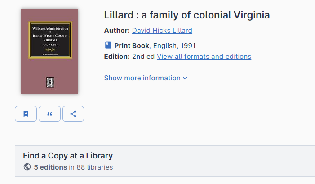Click the Author: field label
The width and height of the screenshot is (315, 184).
[117, 31]
